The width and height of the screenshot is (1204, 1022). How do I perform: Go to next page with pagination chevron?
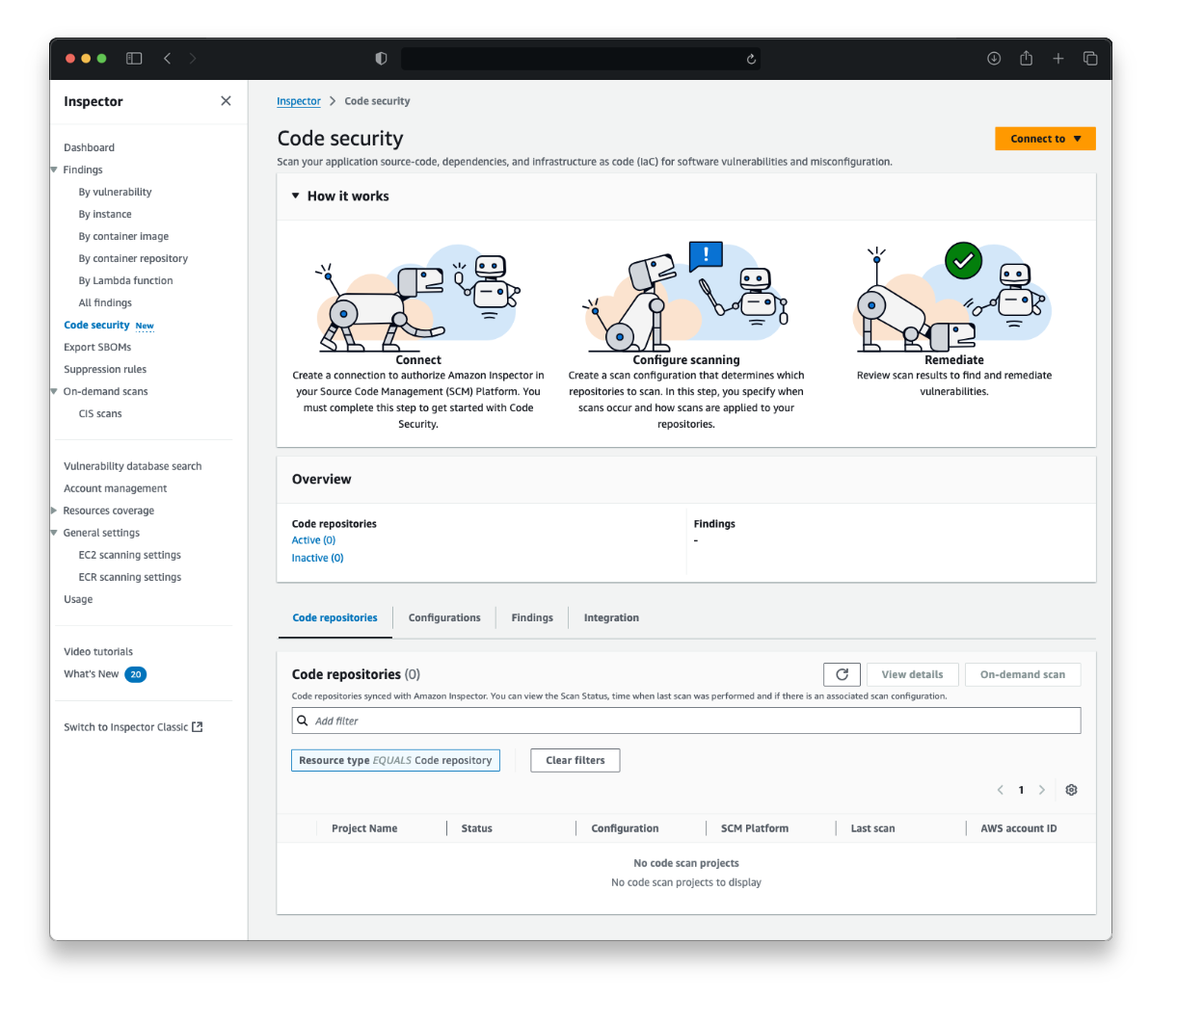tap(1042, 790)
